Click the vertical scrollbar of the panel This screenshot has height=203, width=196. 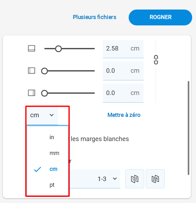pyautogui.click(x=188, y=128)
